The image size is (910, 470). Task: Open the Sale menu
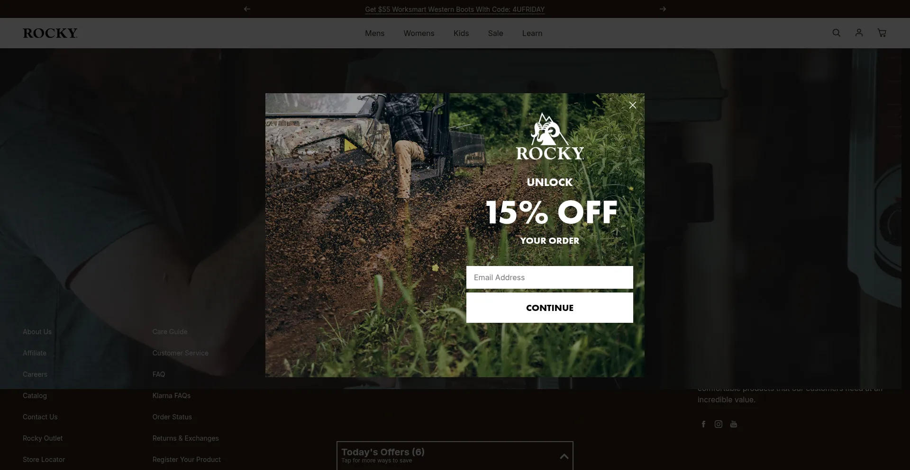[x=495, y=33]
